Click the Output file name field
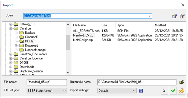188x98 pixels. tap(137, 82)
